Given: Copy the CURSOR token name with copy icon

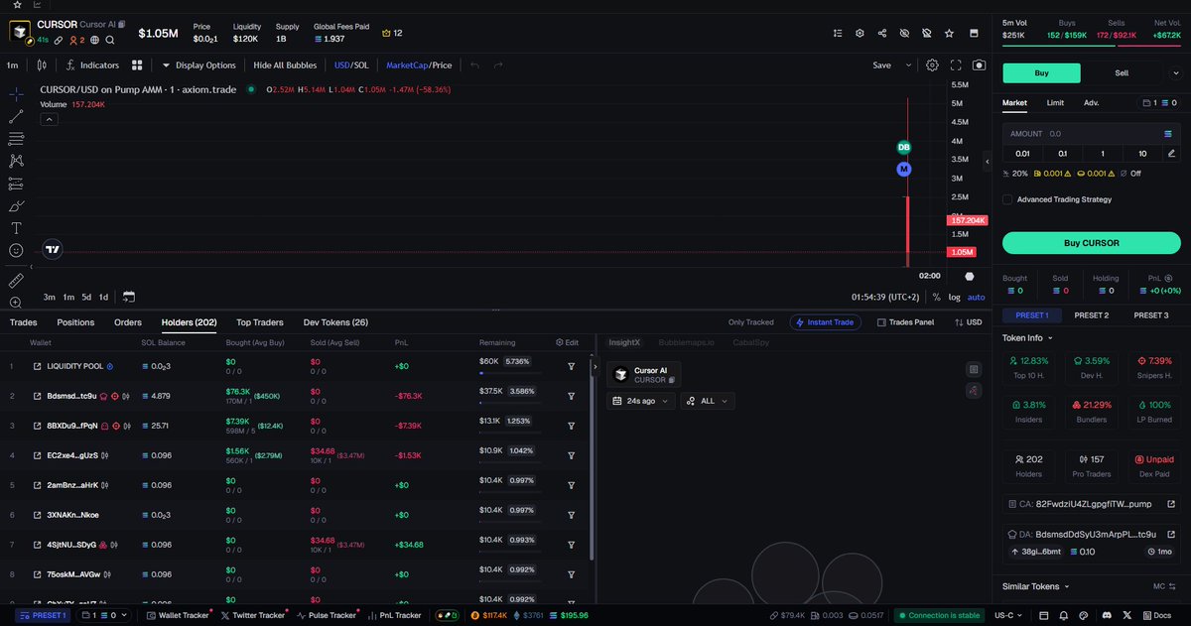Looking at the screenshot, I should (122, 24).
